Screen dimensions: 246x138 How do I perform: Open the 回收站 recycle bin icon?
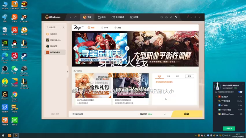(5, 31)
